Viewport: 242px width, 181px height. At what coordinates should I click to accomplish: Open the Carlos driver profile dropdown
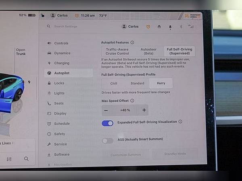tap(130, 27)
